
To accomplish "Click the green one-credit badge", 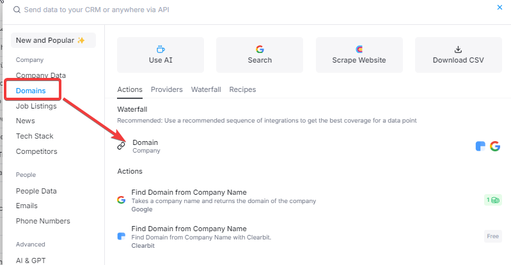I will click(492, 200).
